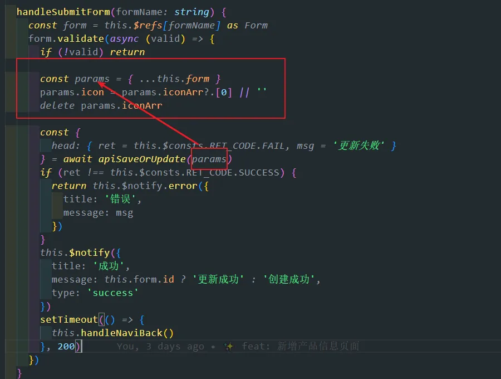Click 'params' in the const params declaration
Viewport: 501px width, 379px height.
(x=92, y=79)
